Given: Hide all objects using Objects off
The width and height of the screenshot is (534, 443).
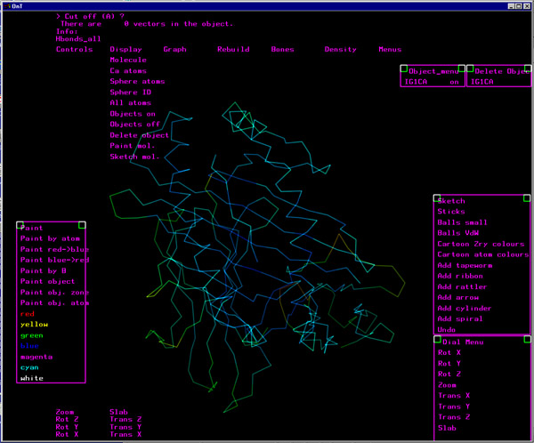Looking at the screenshot, I should tap(134, 125).
